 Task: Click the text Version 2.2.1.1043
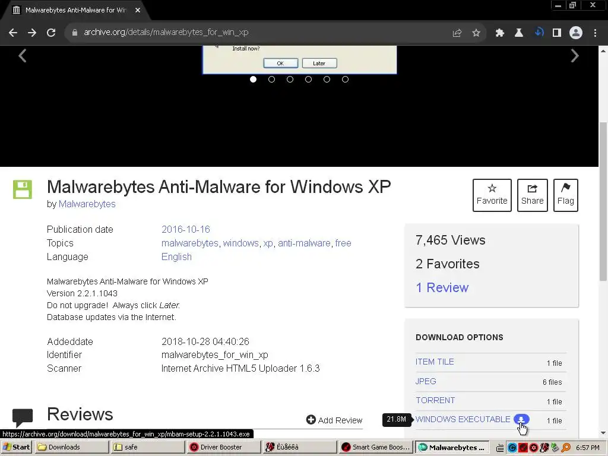(82, 293)
